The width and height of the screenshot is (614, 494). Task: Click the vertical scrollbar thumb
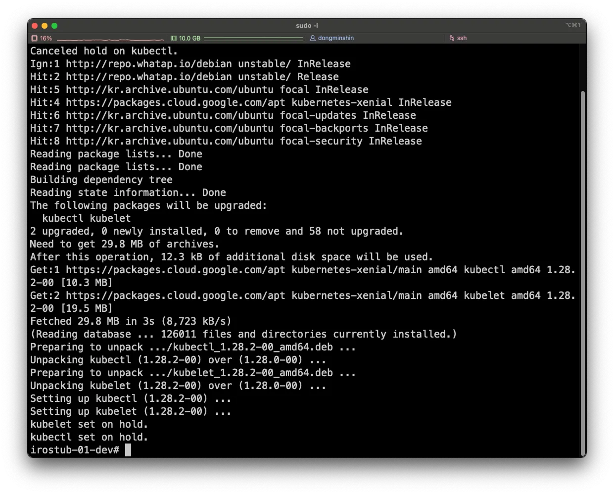click(x=582, y=272)
